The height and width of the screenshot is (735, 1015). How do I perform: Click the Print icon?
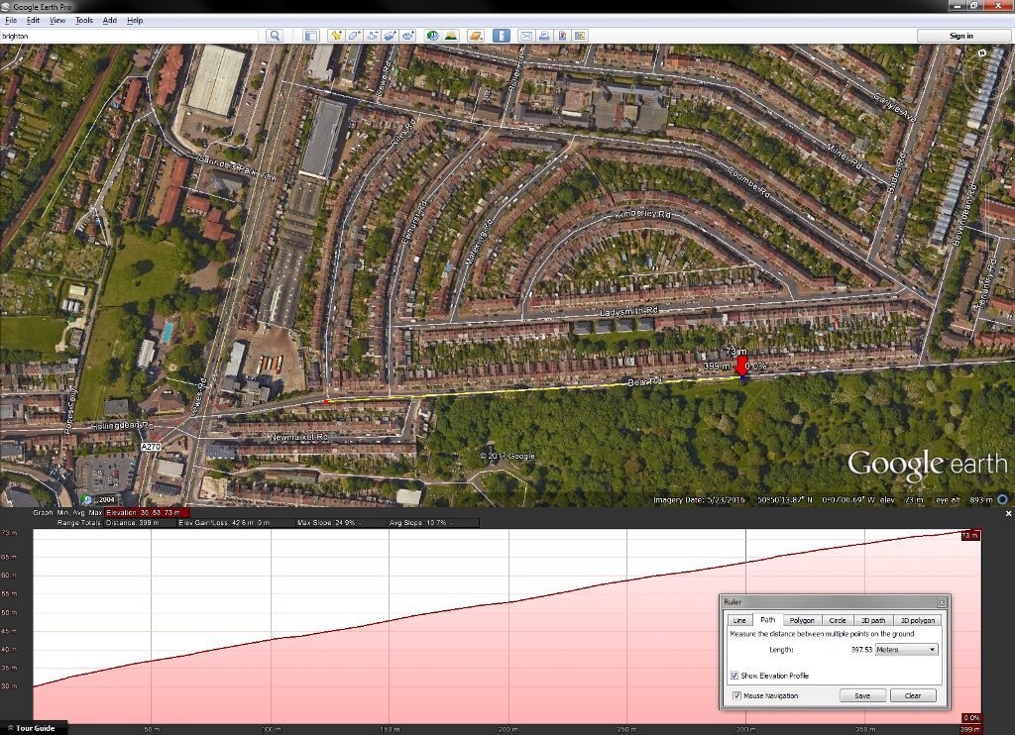point(544,36)
